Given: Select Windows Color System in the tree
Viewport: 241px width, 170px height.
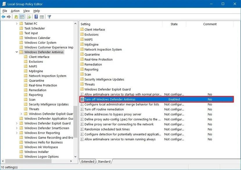Looking at the screenshot, I should tap(40, 43).
